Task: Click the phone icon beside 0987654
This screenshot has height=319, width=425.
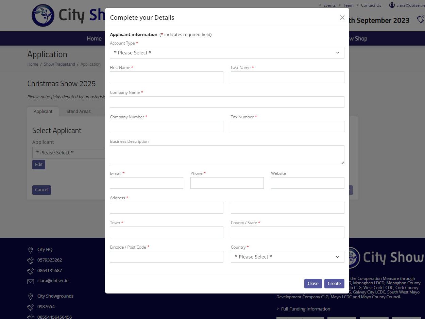Action: (x=31, y=307)
